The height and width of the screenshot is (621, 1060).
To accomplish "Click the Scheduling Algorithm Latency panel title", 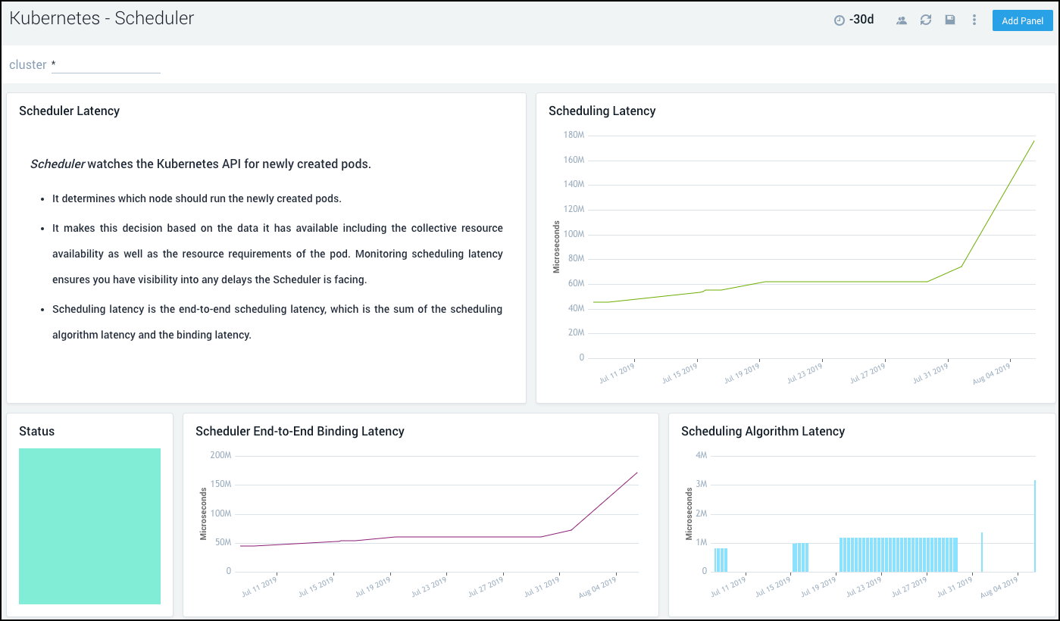I will tap(762, 432).
